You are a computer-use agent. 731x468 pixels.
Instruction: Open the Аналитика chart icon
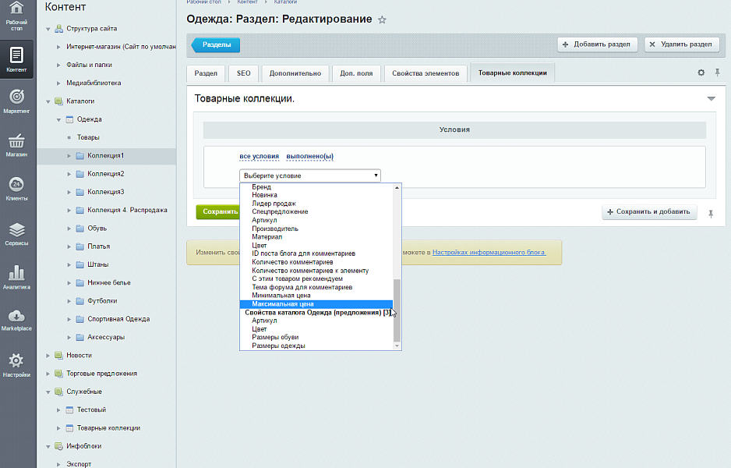(17, 277)
